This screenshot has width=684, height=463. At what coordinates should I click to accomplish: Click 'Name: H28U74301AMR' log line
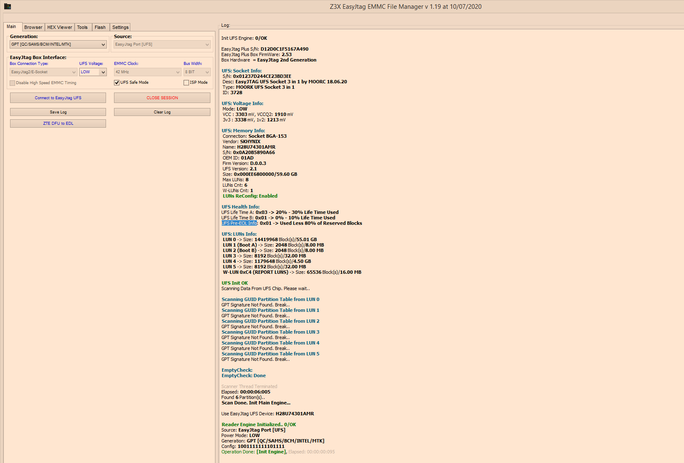click(249, 147)
